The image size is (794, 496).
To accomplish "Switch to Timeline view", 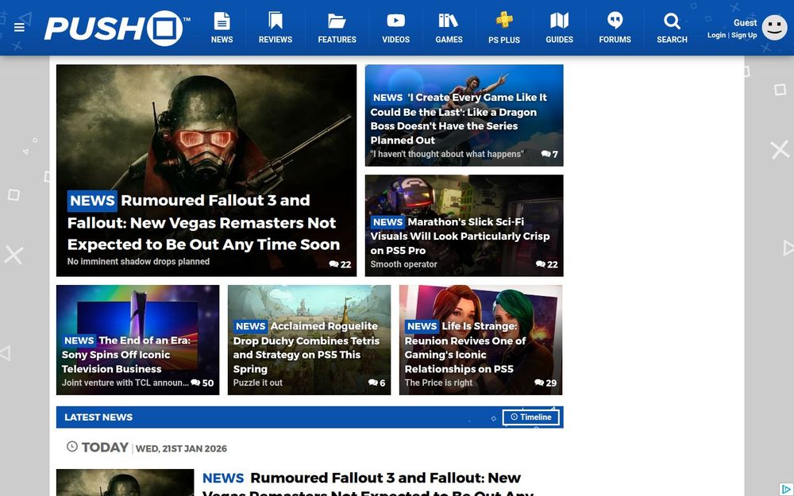I will point(530,417).
